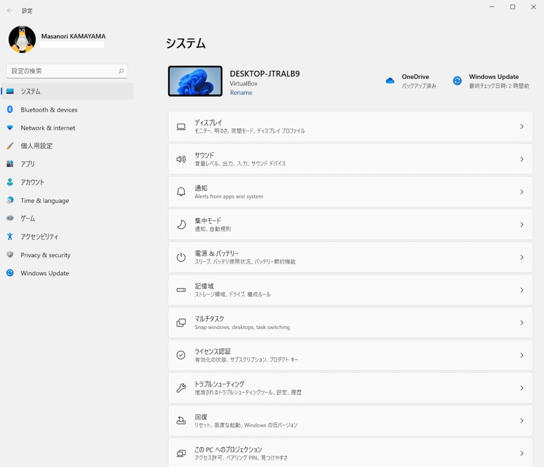Open Time & language section

click(x=67, y=200)
